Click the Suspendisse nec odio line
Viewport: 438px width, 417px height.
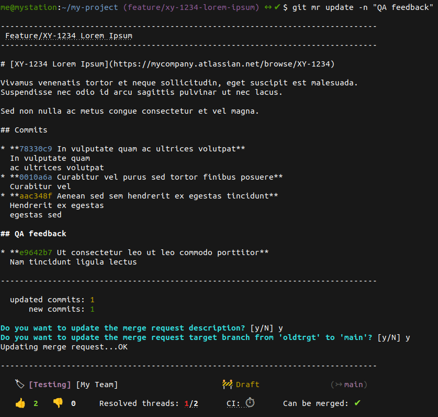(x=141, y=92)
